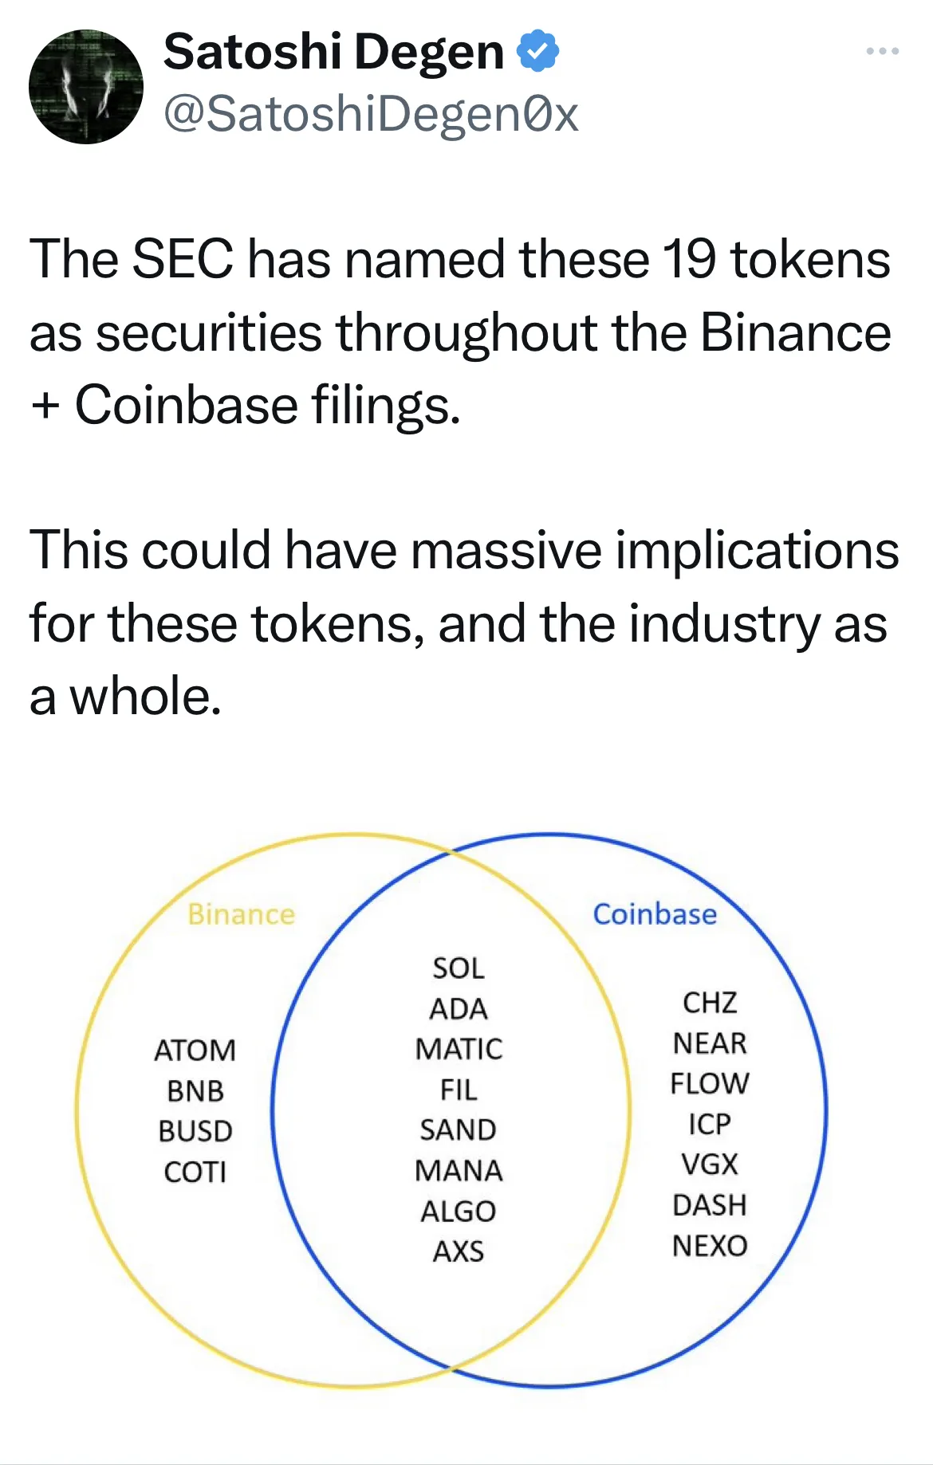Image resolution: width=933 pixels, height=1465 pixels.
Task: Click the CHZ token in the Coinbase circle
Action: (711, 1004)
